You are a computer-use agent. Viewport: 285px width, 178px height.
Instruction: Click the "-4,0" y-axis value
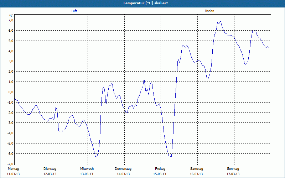click(x=11, y=133)
